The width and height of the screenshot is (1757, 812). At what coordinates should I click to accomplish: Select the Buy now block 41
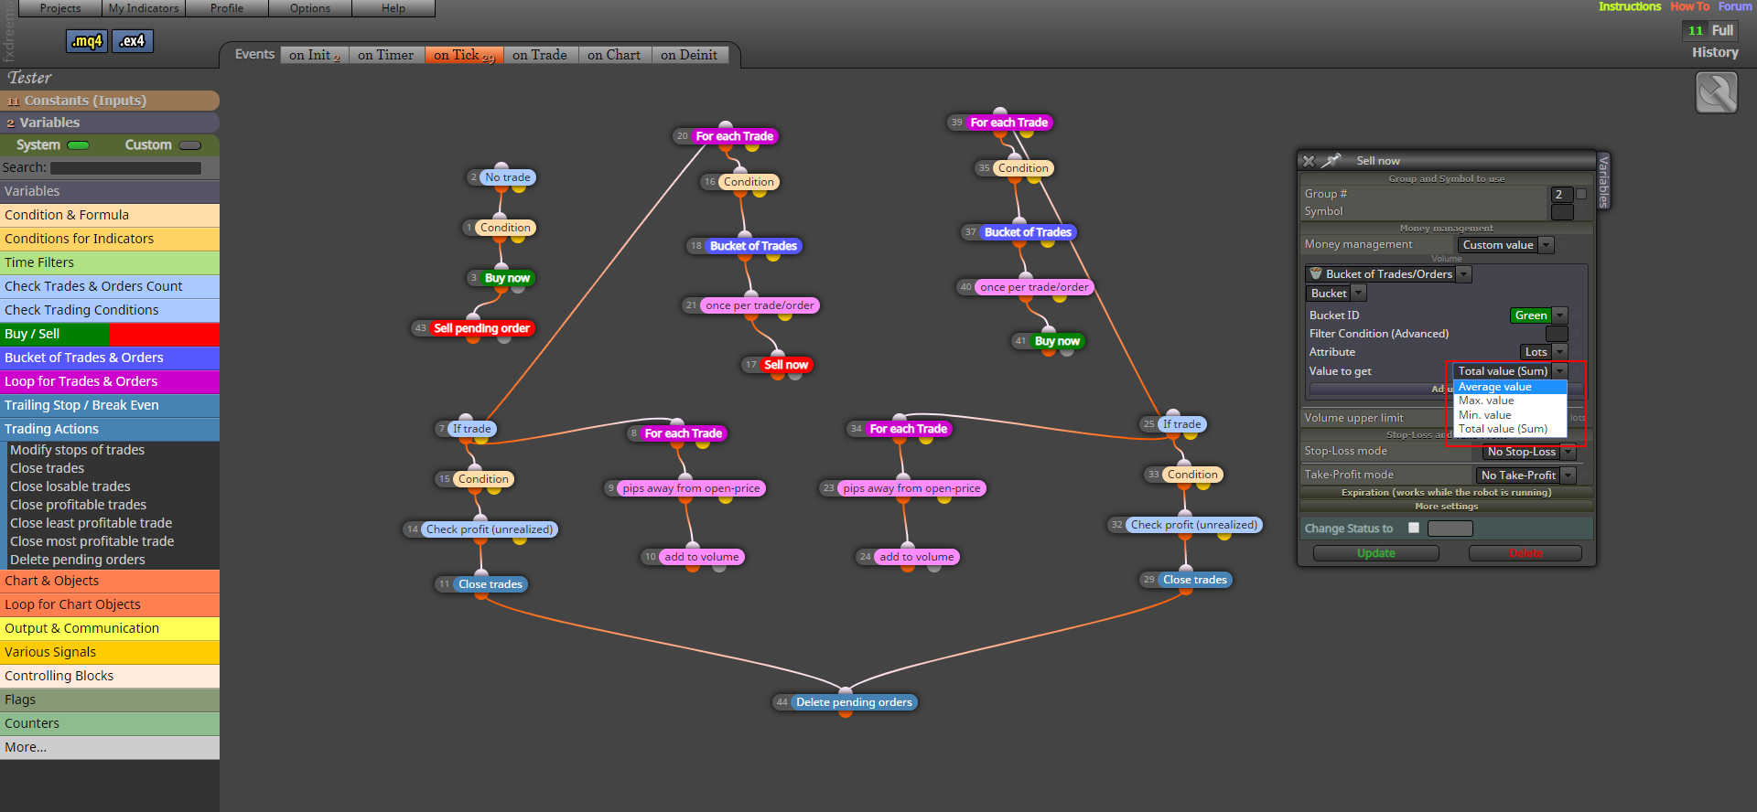click(1057, 341)
